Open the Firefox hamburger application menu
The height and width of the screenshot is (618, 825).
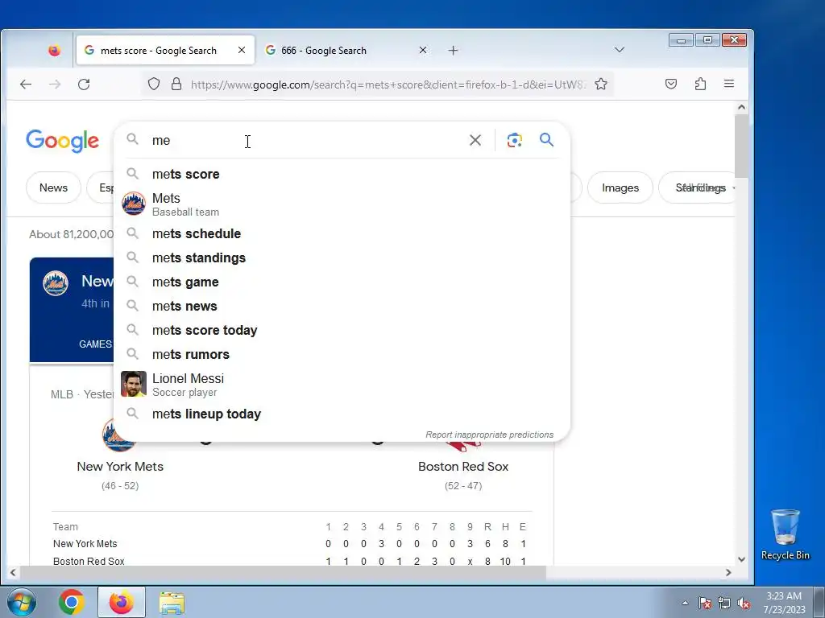click(x=728, y=84)
